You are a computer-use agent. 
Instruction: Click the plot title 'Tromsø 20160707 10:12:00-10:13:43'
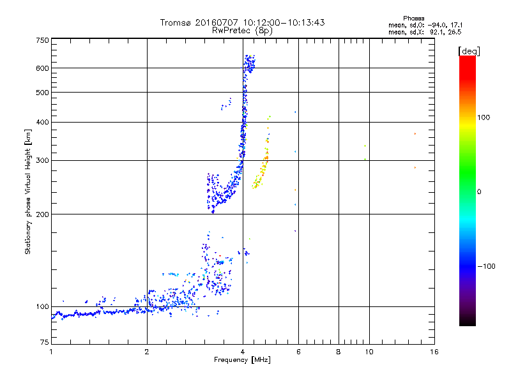pyautogui.click(x=242, y=22)
